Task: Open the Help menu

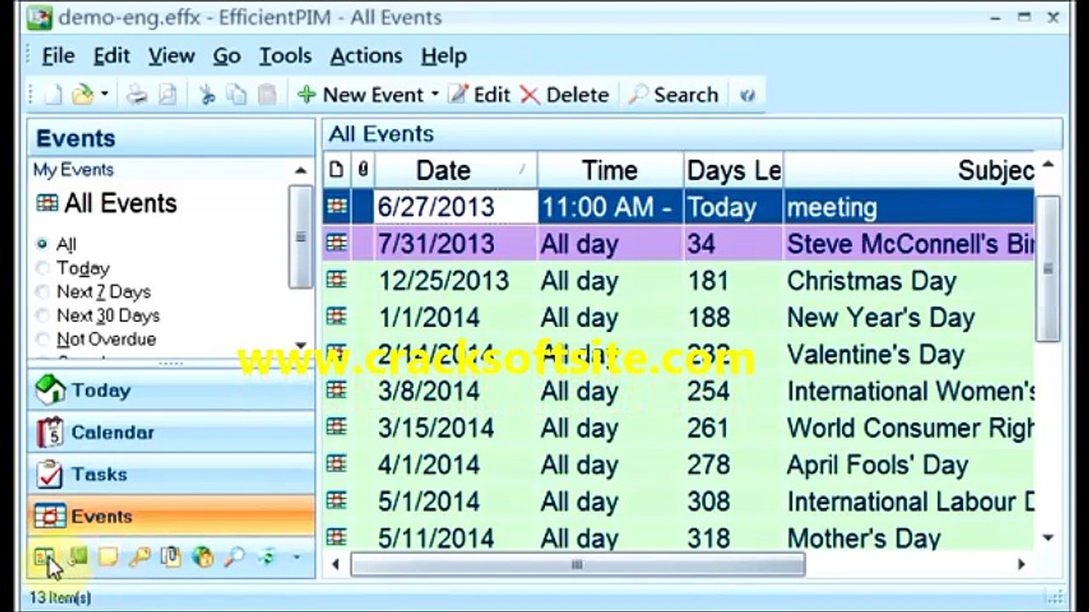Action: point(444,56)
